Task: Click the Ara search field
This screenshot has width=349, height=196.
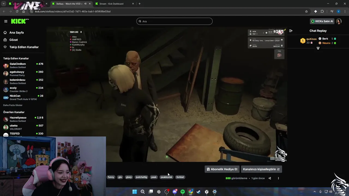Action: point(174,21)
